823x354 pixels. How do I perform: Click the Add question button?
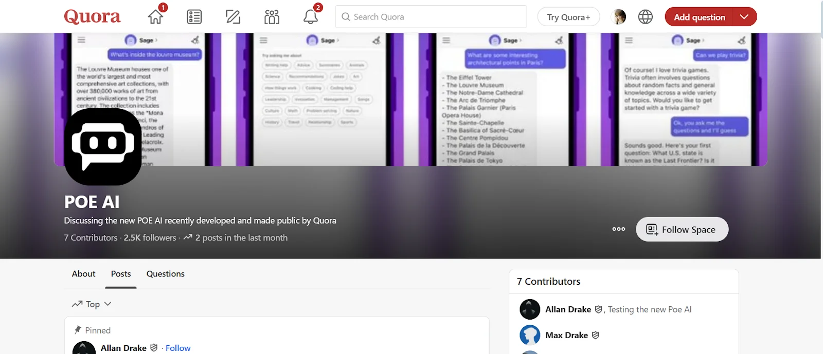point(699,17)
